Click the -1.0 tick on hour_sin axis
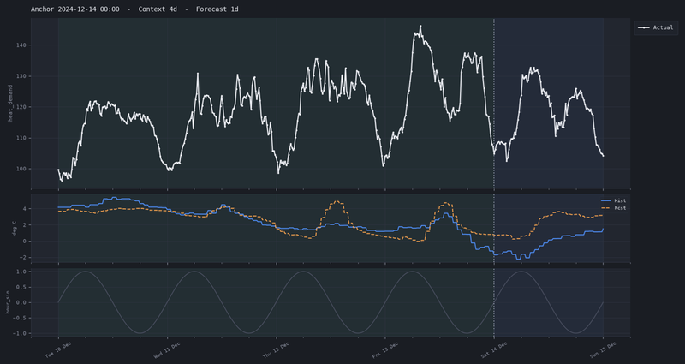The width and height of the screenshot is (685, 364). point(21,333)
